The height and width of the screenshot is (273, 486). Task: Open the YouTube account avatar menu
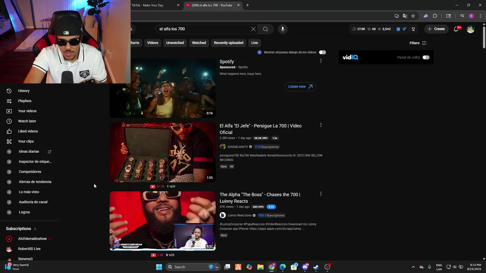pos(470,29)
